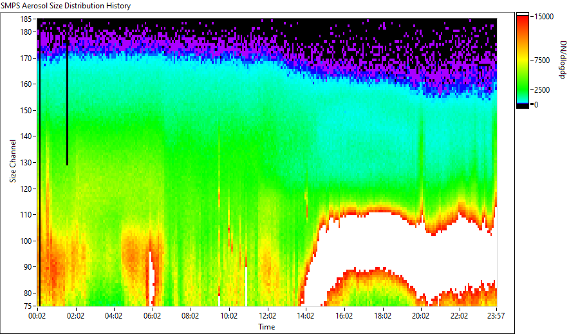This screenshot has width=569, height=334.
Task: Click the black vertical cursor line in plot
Action: tap(67, 105)
